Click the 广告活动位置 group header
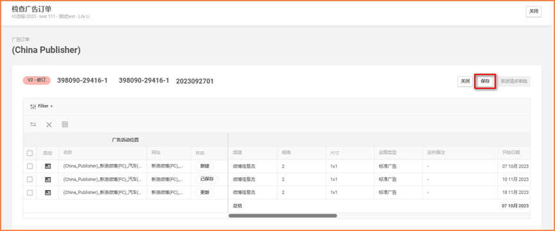 (x=125, y=140)
